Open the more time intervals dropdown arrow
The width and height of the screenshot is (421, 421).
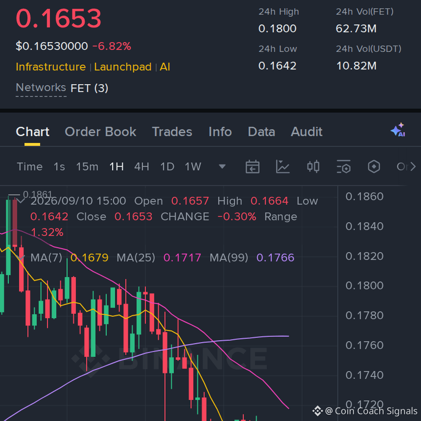(222, 166)
